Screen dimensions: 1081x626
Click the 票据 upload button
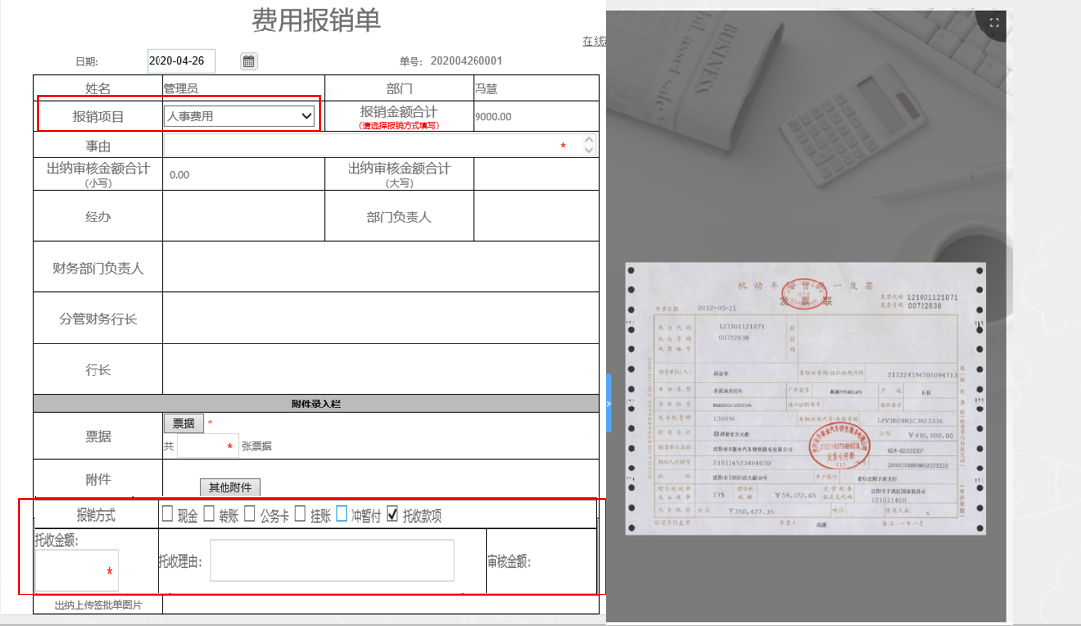click(x=183, y=423)
